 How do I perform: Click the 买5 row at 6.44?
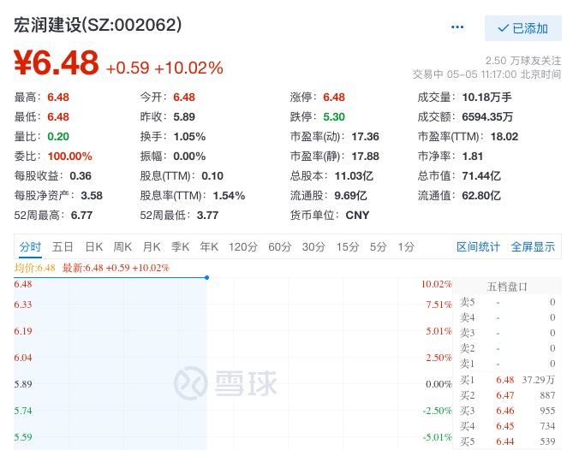(x=507, y=441)
